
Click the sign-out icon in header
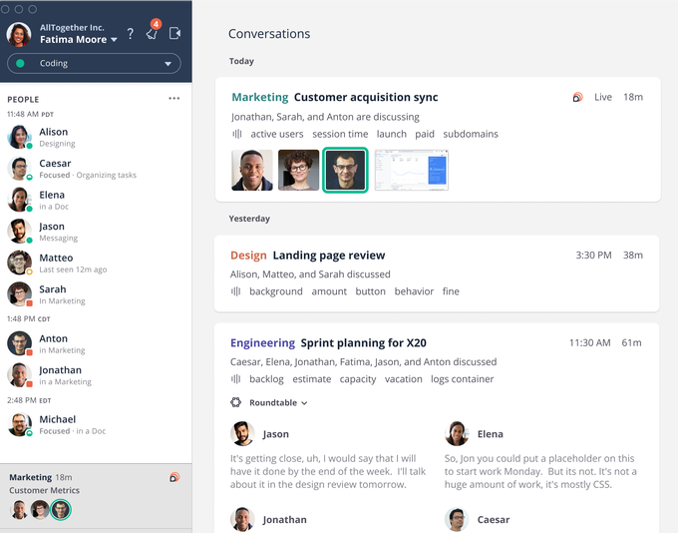pos(175,34)
